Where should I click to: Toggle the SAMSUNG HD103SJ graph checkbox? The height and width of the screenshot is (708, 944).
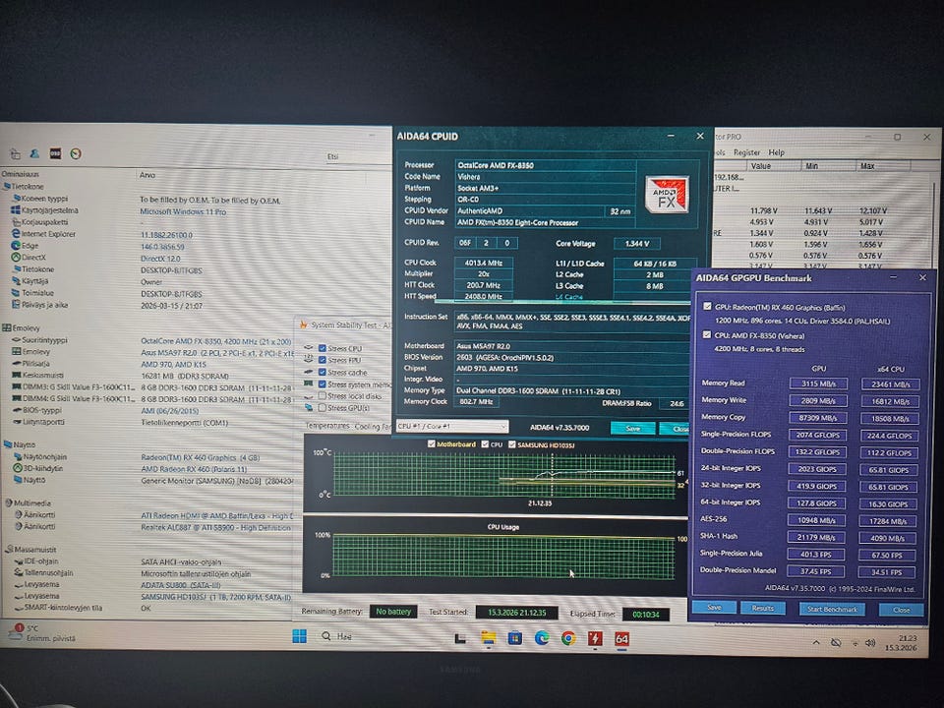[511, 444]
